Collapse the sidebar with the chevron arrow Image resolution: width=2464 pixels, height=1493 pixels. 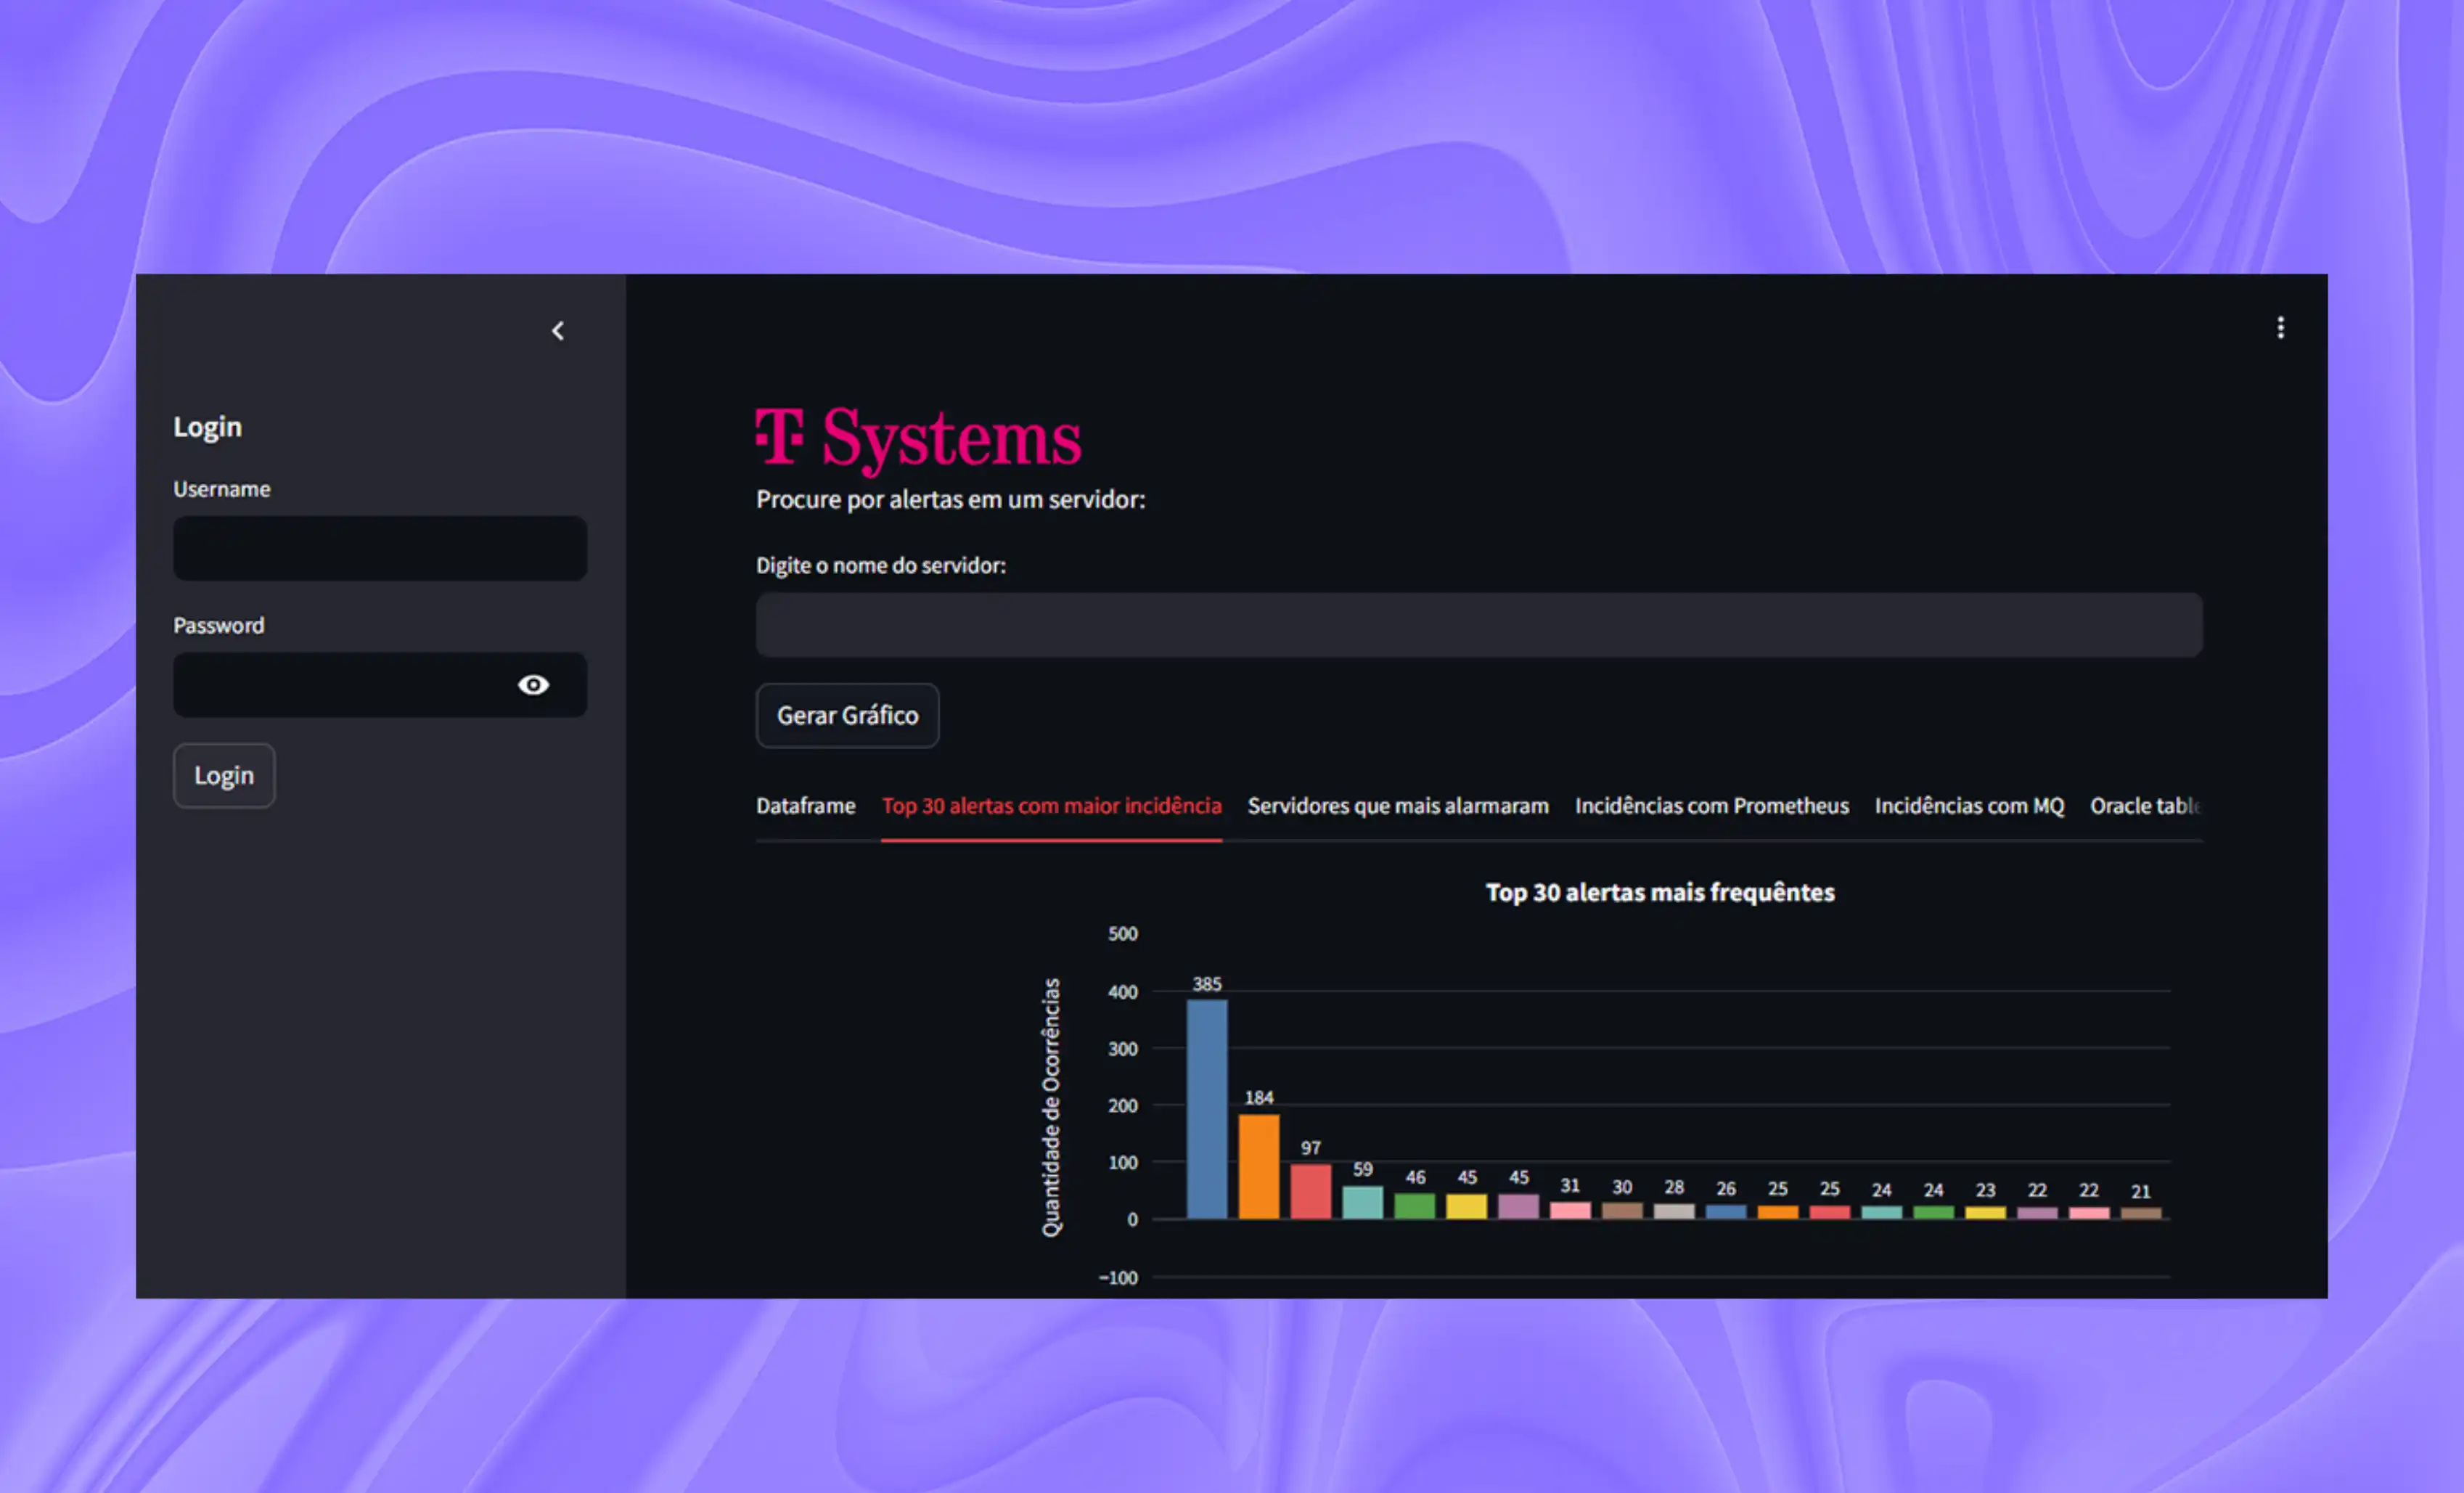coord(558,331)
